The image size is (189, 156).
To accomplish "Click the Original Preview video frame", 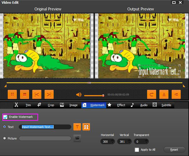I will point(47,46).
